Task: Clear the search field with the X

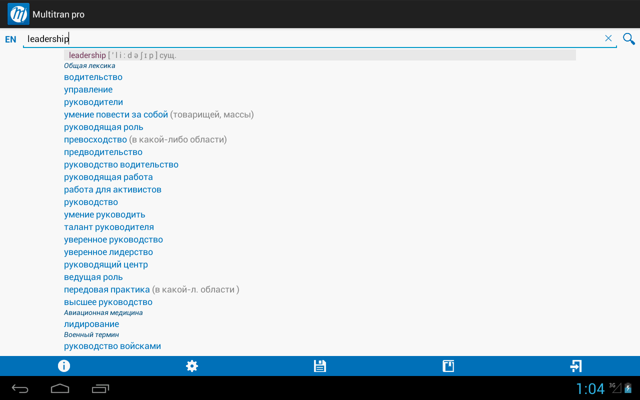Action: 608,38
